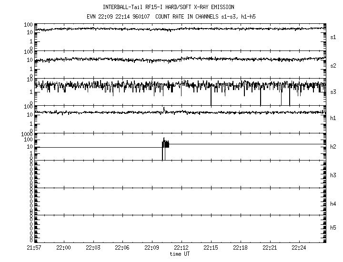This screenshot has width=343, height=262.
Task: Select the 22:18 time axis label
Action: coord(240,248)
